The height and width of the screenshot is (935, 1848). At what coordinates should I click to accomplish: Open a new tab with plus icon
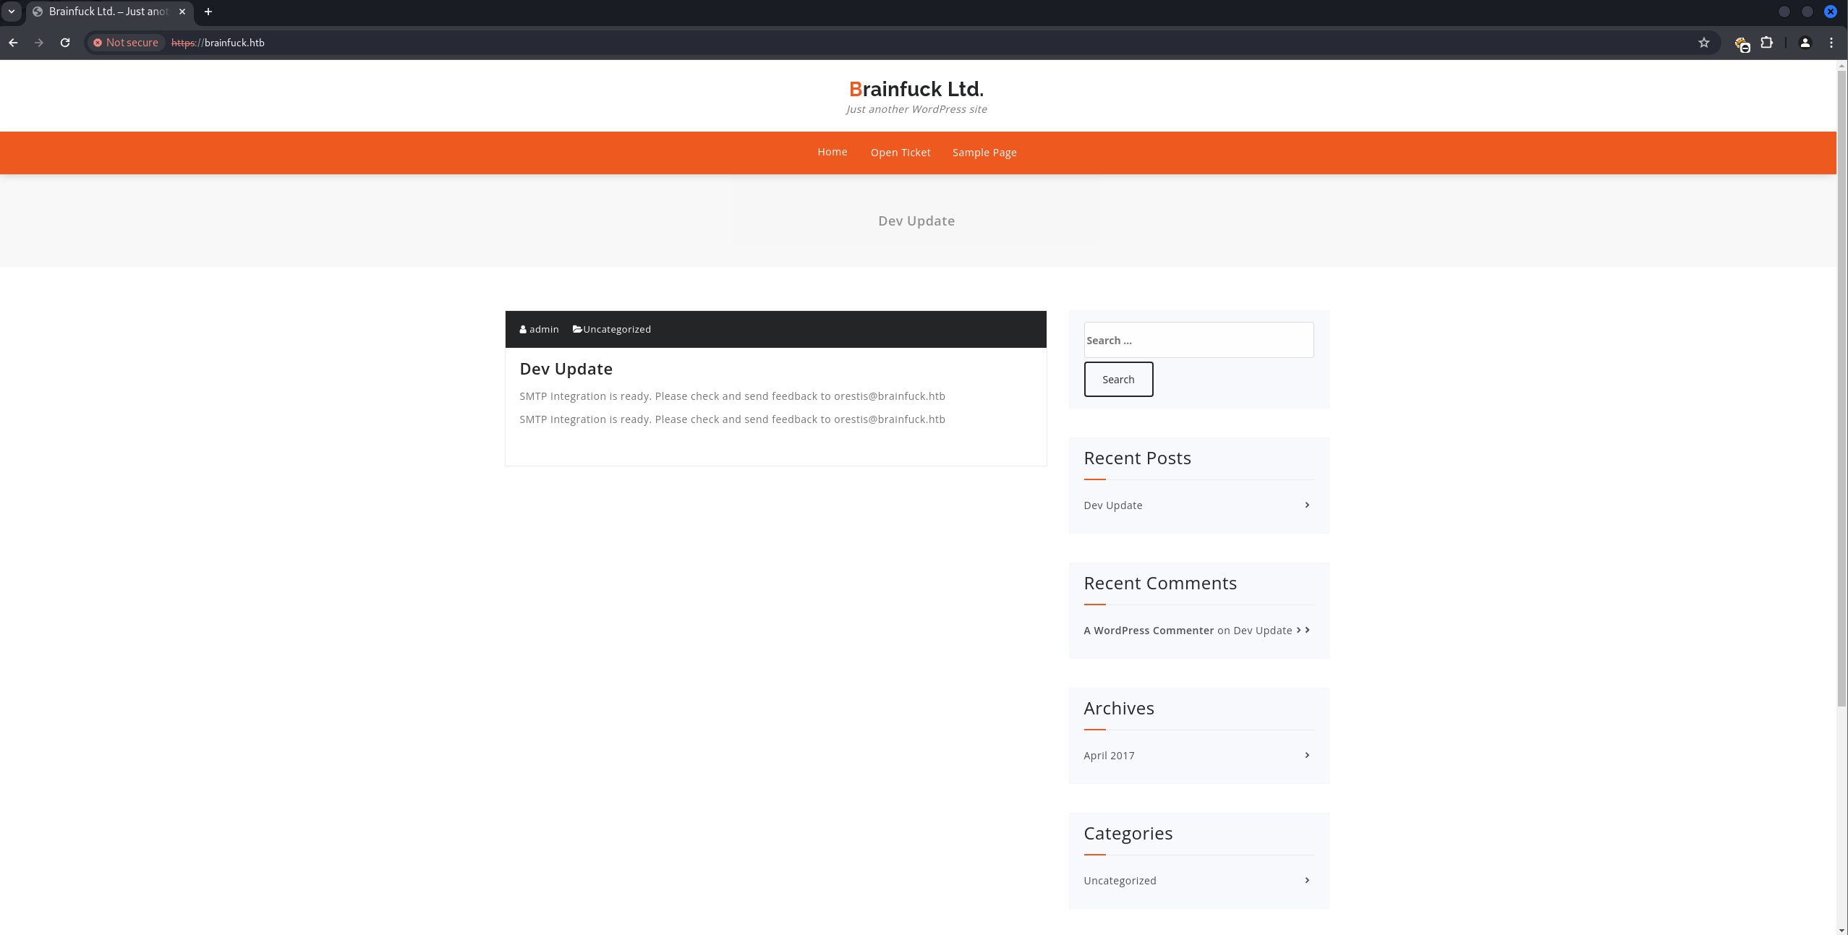point(208,12)
